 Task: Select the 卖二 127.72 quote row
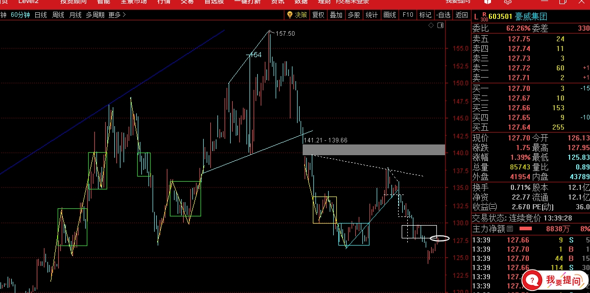pyautogui.click(x=531, y=68)
